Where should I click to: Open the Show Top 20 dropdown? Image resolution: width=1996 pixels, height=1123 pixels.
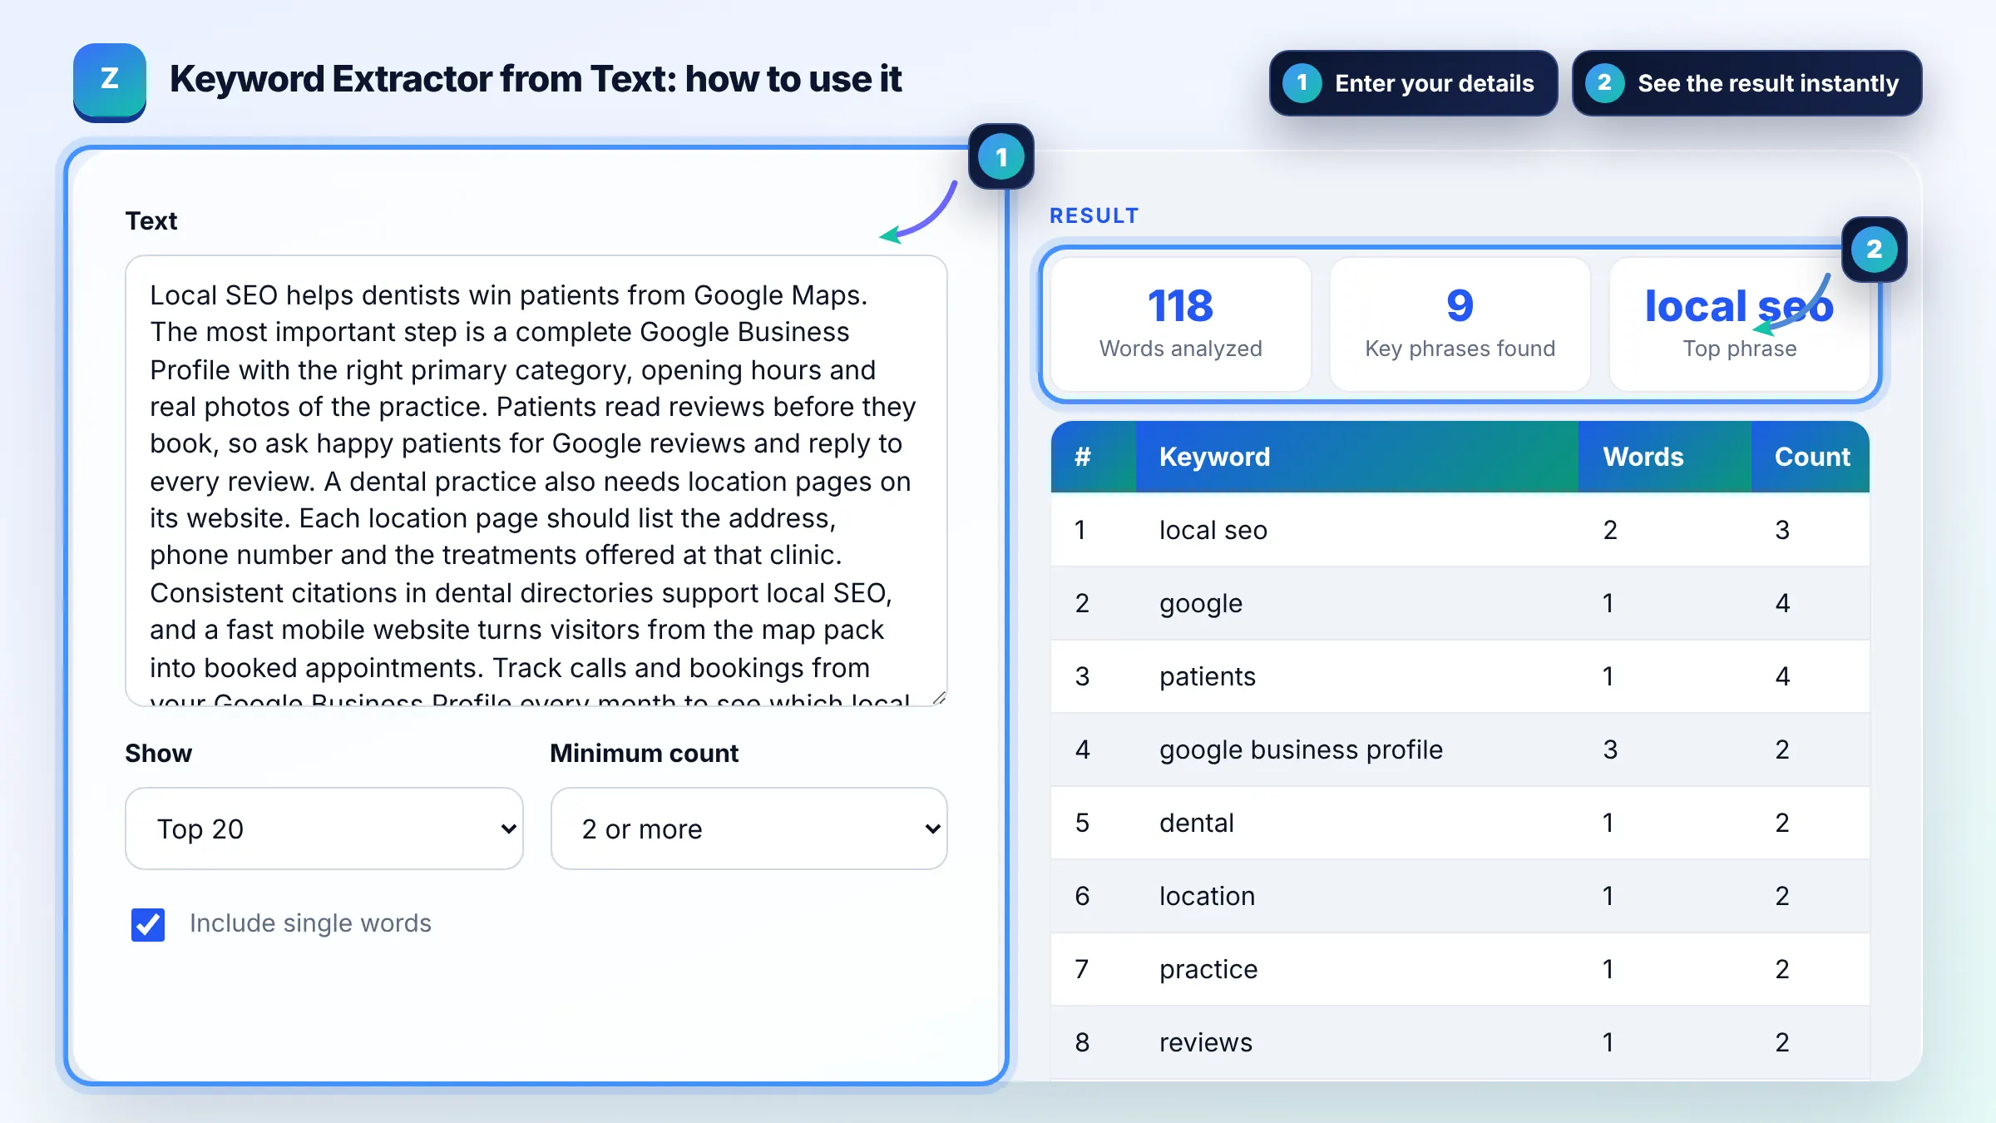click(324, 829)
